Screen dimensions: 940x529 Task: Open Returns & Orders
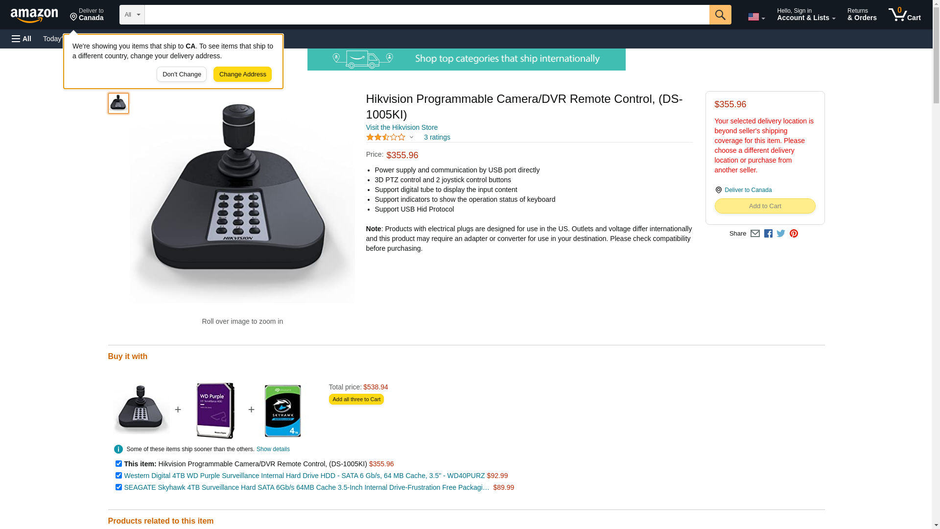tap(862, 15)
